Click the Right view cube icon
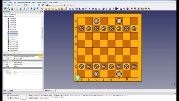 click(27, 9)
